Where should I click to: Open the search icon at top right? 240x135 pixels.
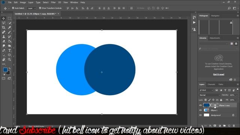229,8
